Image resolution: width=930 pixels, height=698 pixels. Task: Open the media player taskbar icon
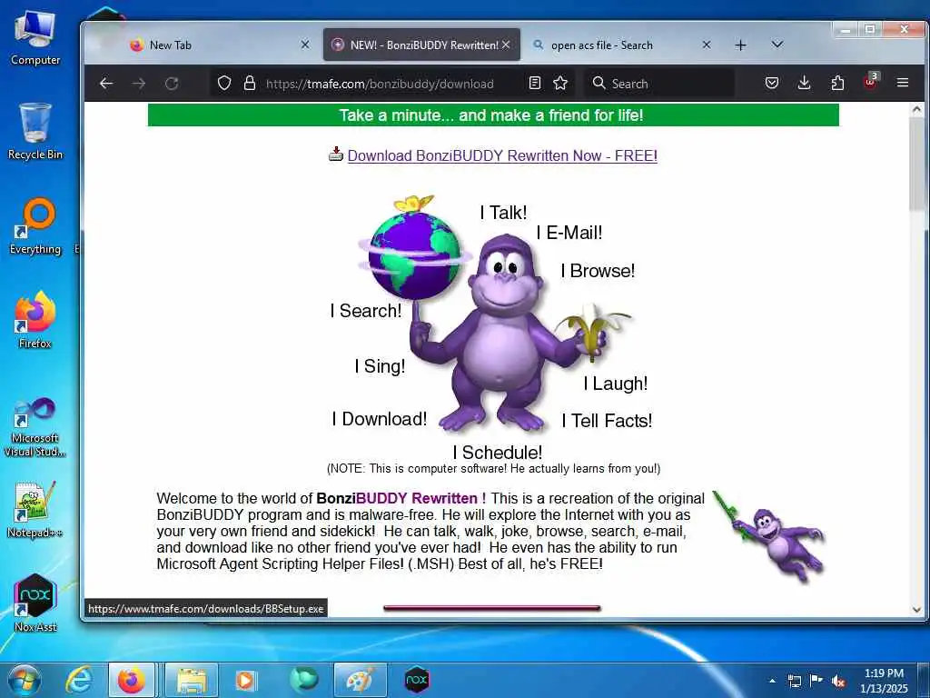245,680
